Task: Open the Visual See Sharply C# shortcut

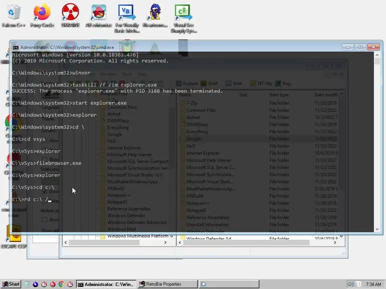Action: click(x=184, y=18)
